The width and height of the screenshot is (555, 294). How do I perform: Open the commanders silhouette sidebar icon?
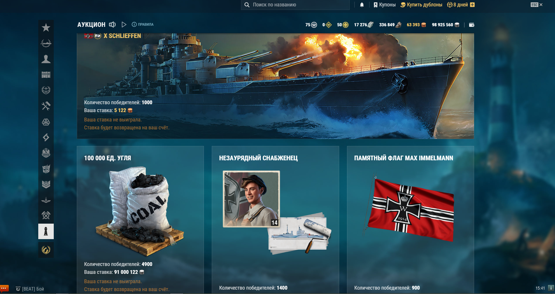click(x=46, y=59)
